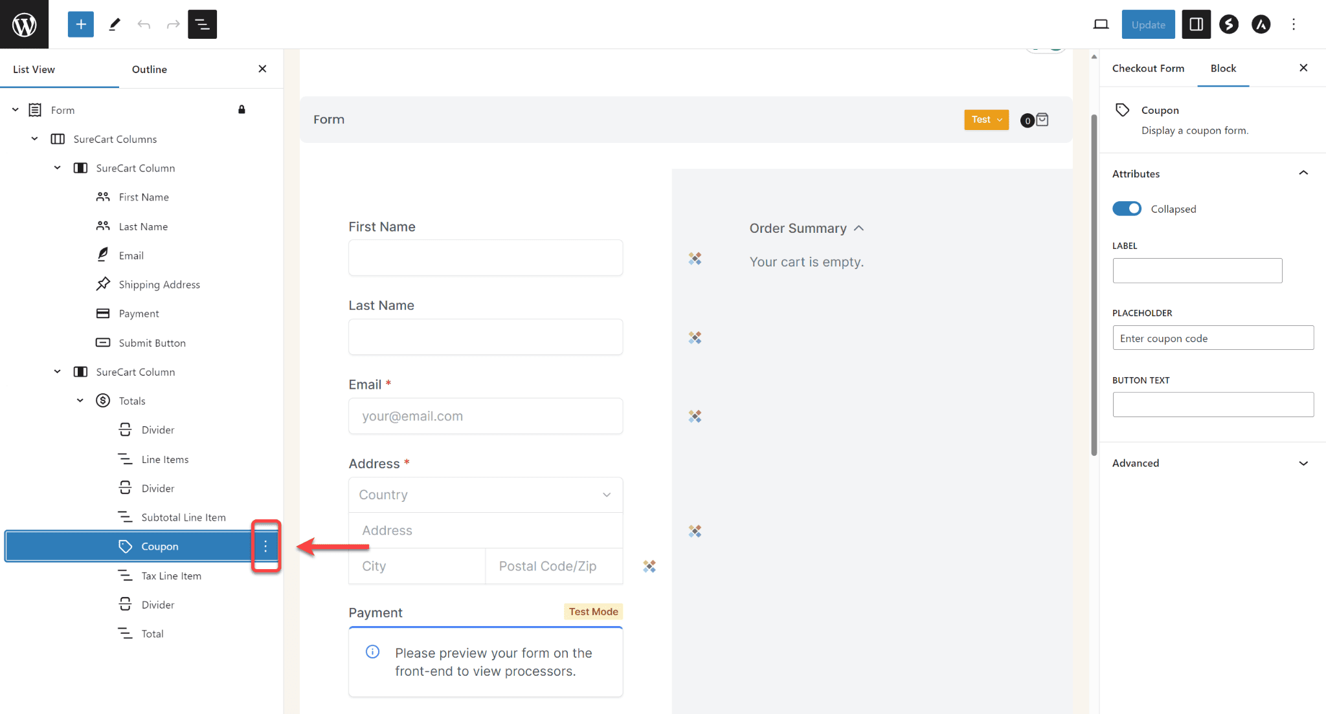Select First Name in List View
The height and width of the screenshot is (714, 1326).
coord(144,197)
